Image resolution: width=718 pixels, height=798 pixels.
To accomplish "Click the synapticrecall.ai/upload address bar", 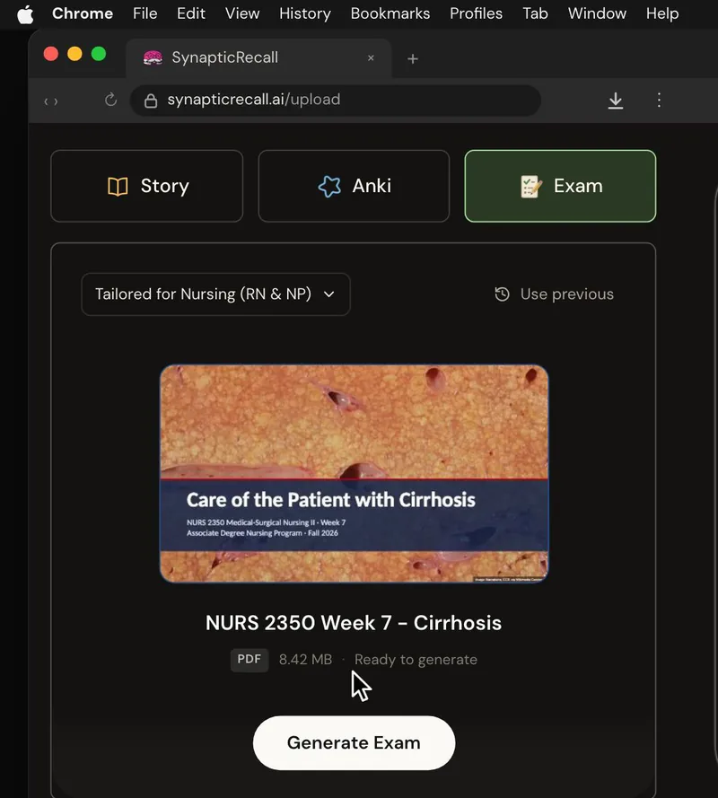I will pos(336,101).
